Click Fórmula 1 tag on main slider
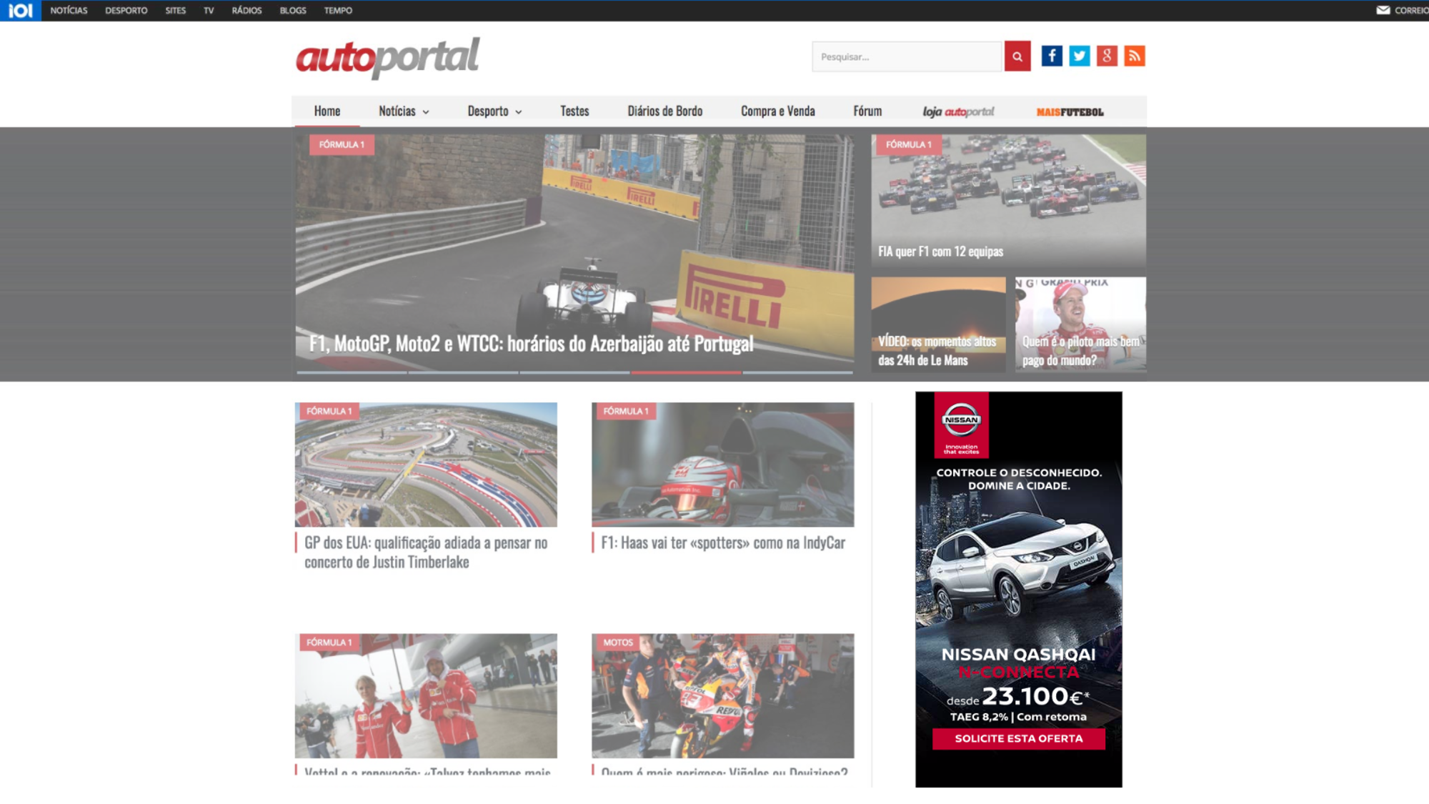 [342, 144]
